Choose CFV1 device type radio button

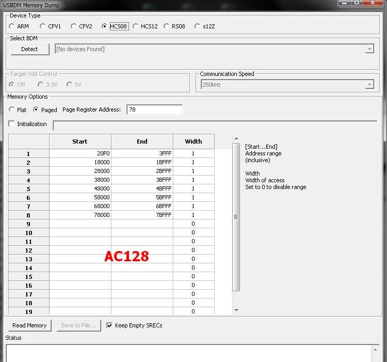pos(43,26)
